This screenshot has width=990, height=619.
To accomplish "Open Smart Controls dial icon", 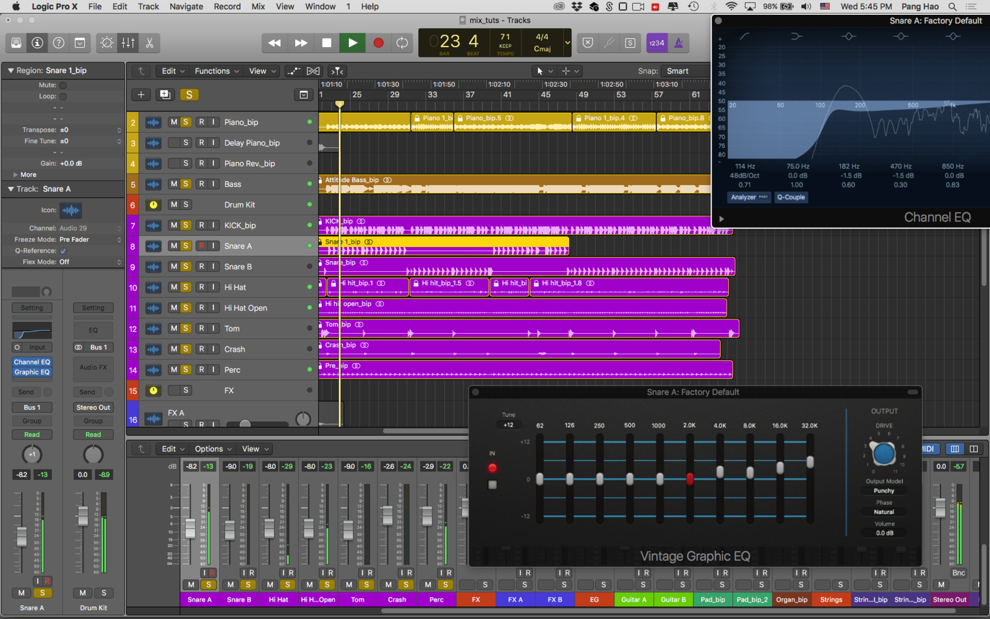I will tap(107, 43).
